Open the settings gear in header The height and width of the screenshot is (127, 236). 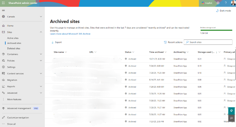218,3
